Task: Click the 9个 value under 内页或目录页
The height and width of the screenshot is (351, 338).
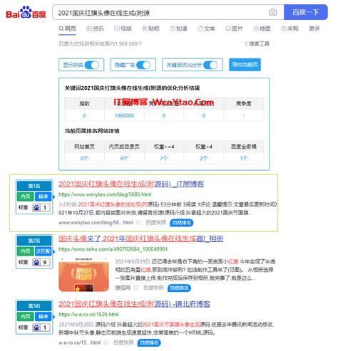Action: coord(124,158)
